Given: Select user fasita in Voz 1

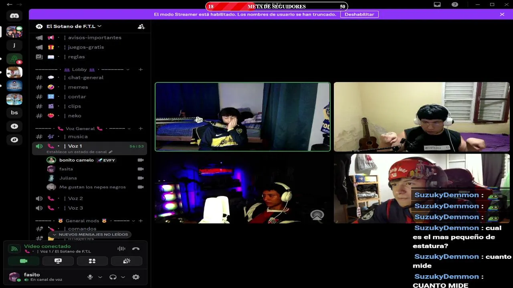Looking at the screenshot, I should pyautogui.click(x=95, y=169).
